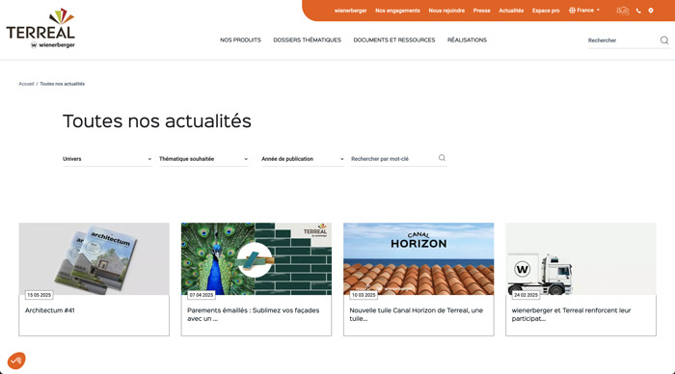Click the 15 05 2025 date tag
This screenshot has height=374, width=675.
point(40,295)
